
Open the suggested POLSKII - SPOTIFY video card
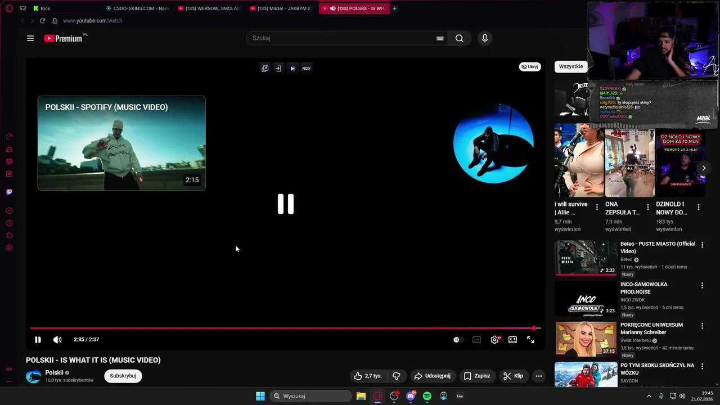[121, 143]
